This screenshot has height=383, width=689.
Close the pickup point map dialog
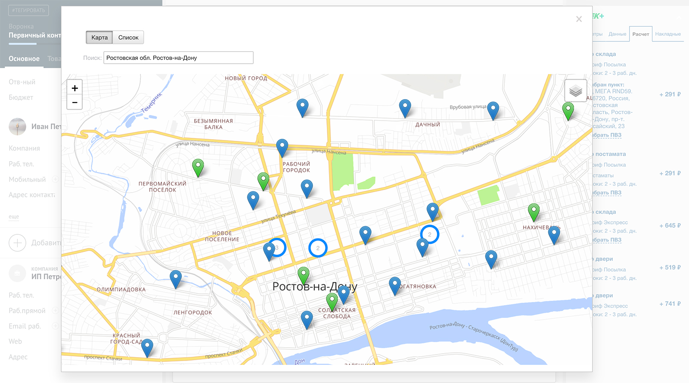(x=579, y=19)
